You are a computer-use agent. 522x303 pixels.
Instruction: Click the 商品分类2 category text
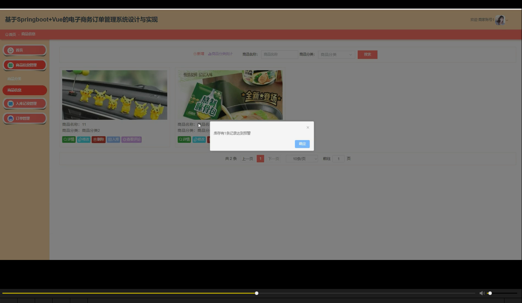coord(91,130)
